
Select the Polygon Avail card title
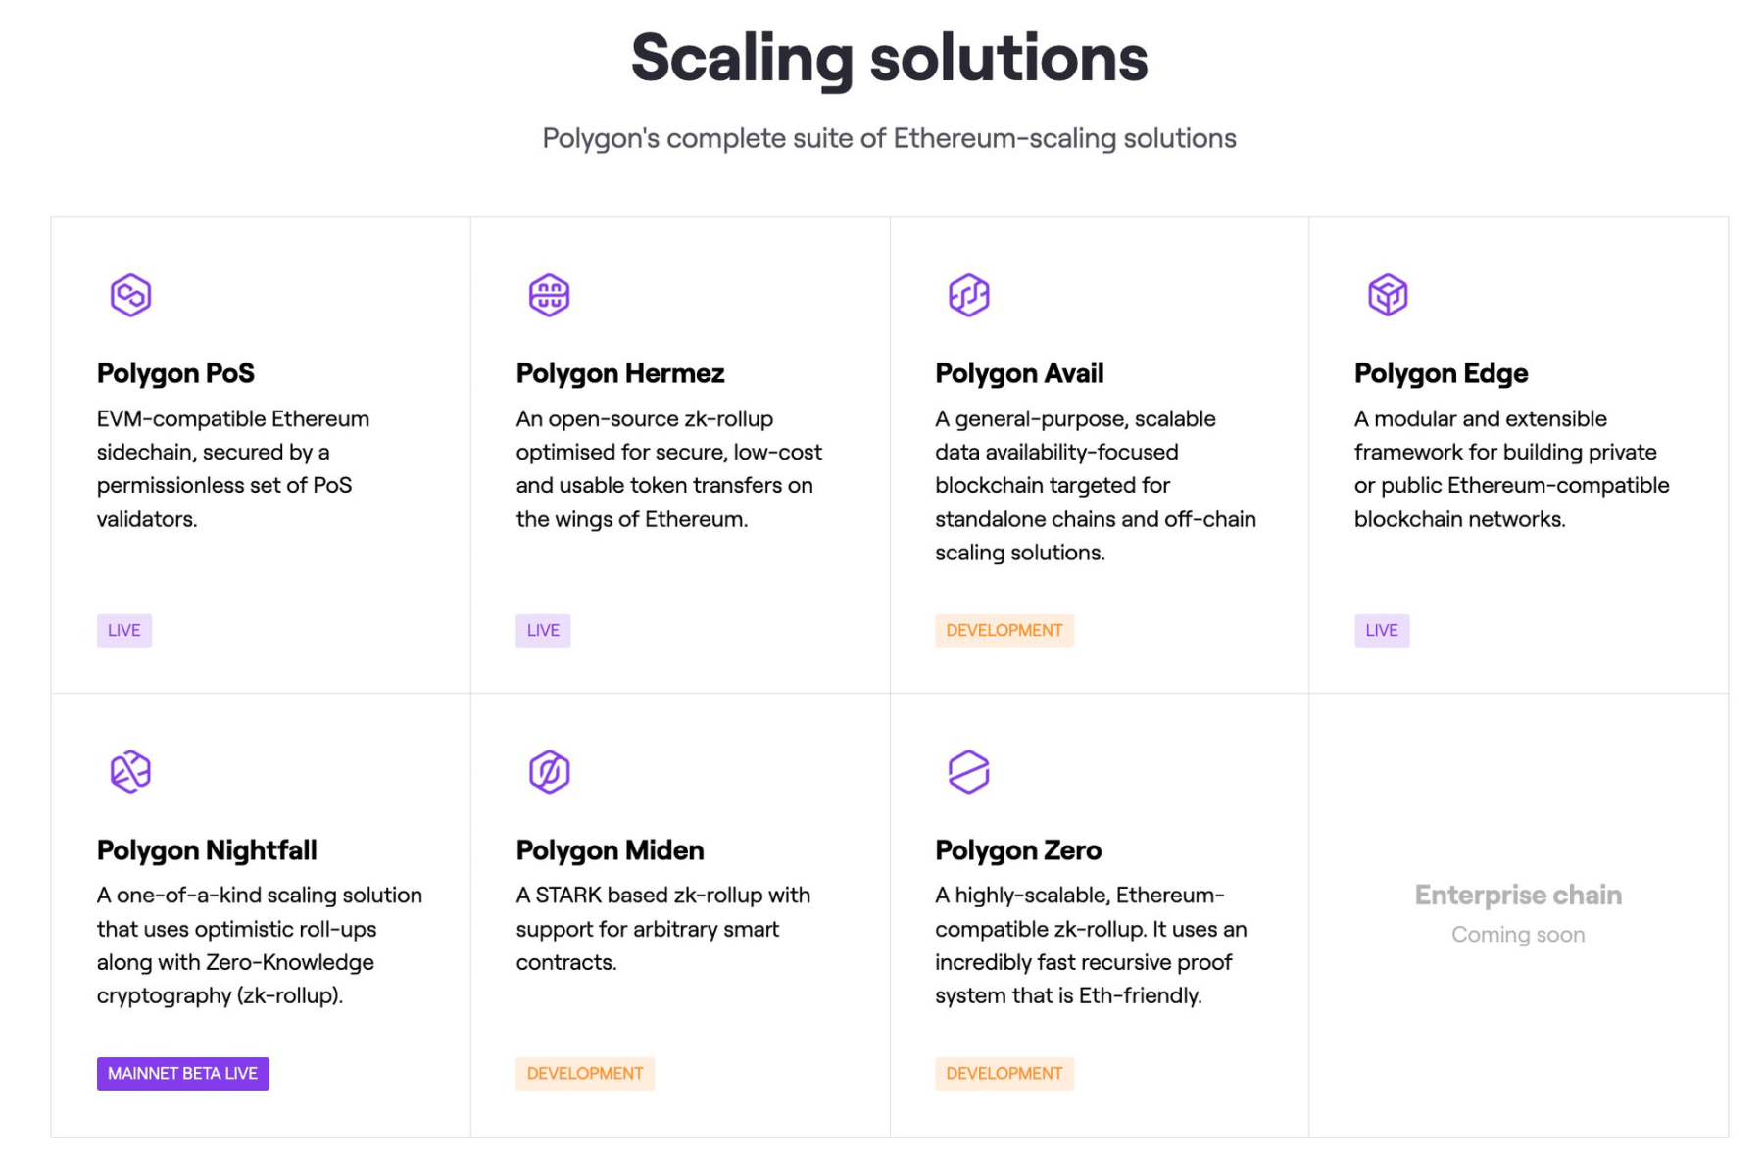(1019, 373)
